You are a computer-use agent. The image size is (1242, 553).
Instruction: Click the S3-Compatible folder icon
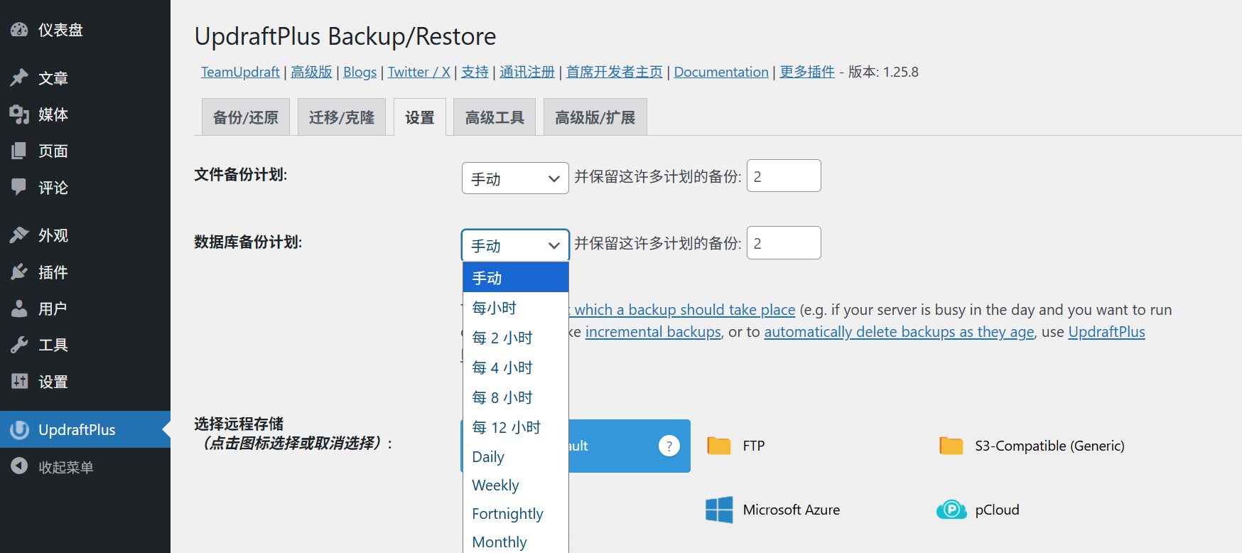coord(951,446)
